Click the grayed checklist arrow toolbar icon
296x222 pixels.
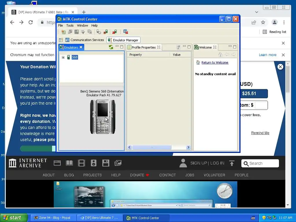click(83, 32)
